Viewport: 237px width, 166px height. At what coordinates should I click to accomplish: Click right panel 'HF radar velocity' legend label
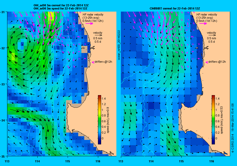pos(207,14)
